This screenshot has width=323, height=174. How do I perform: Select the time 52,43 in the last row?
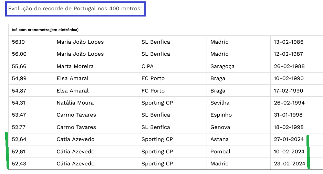point(19,163)
